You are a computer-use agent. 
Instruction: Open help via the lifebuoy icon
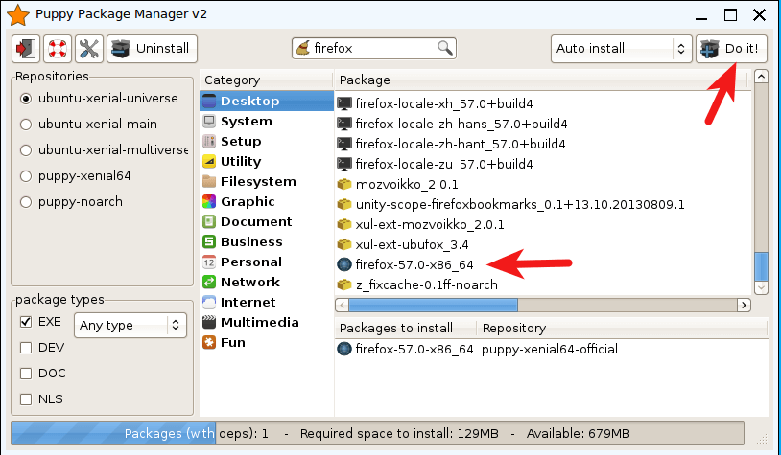coord(57,49)
